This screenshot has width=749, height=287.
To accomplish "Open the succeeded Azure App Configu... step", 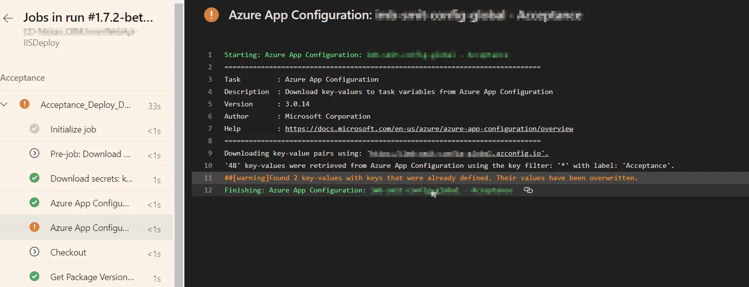I will 87,203.
